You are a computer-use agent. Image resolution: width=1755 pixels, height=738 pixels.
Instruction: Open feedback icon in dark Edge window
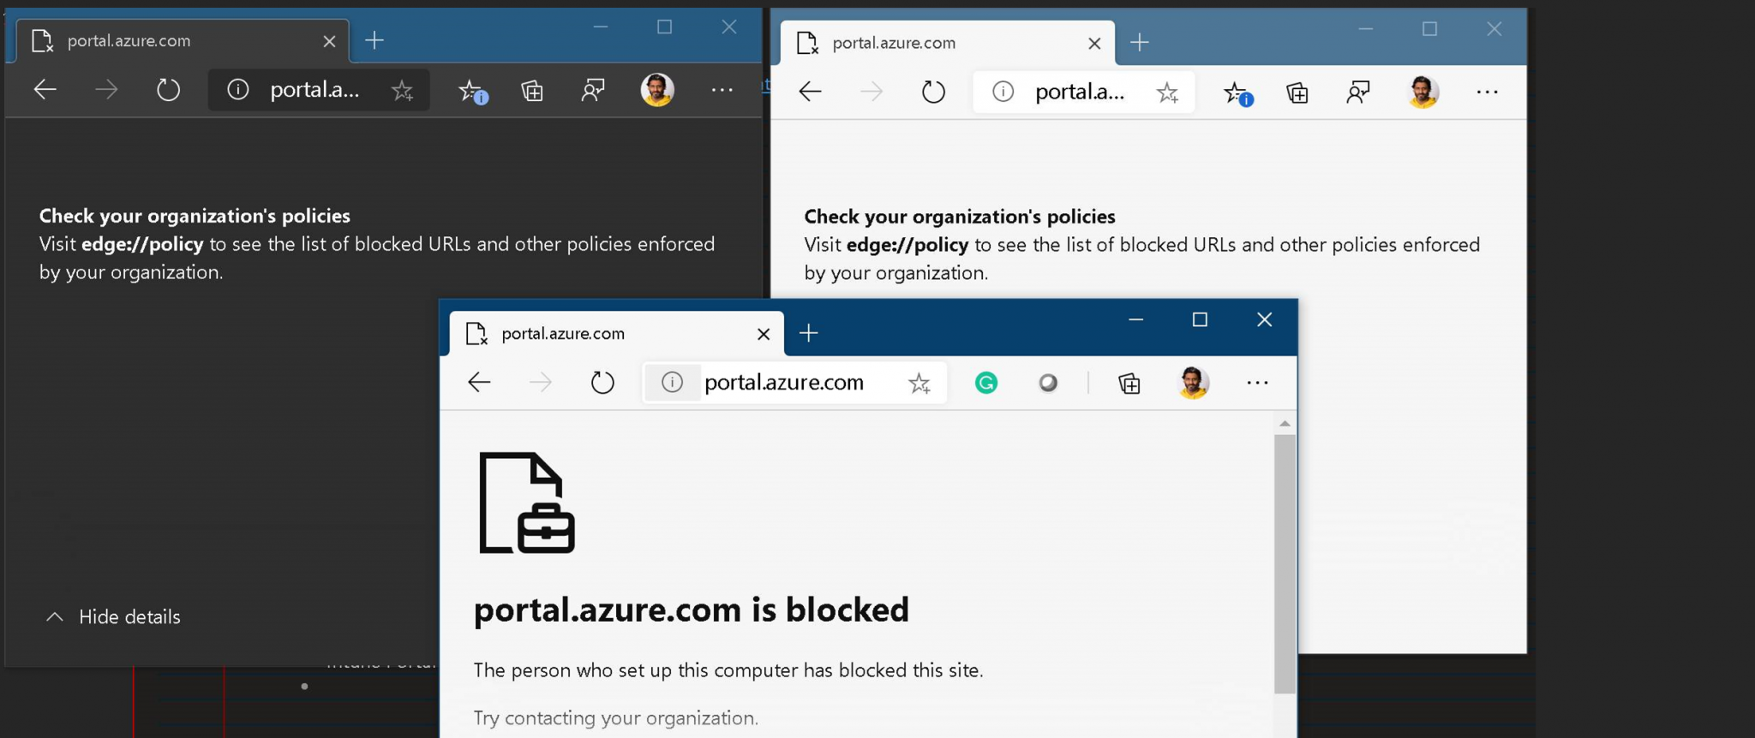click(x=593, y=90)
